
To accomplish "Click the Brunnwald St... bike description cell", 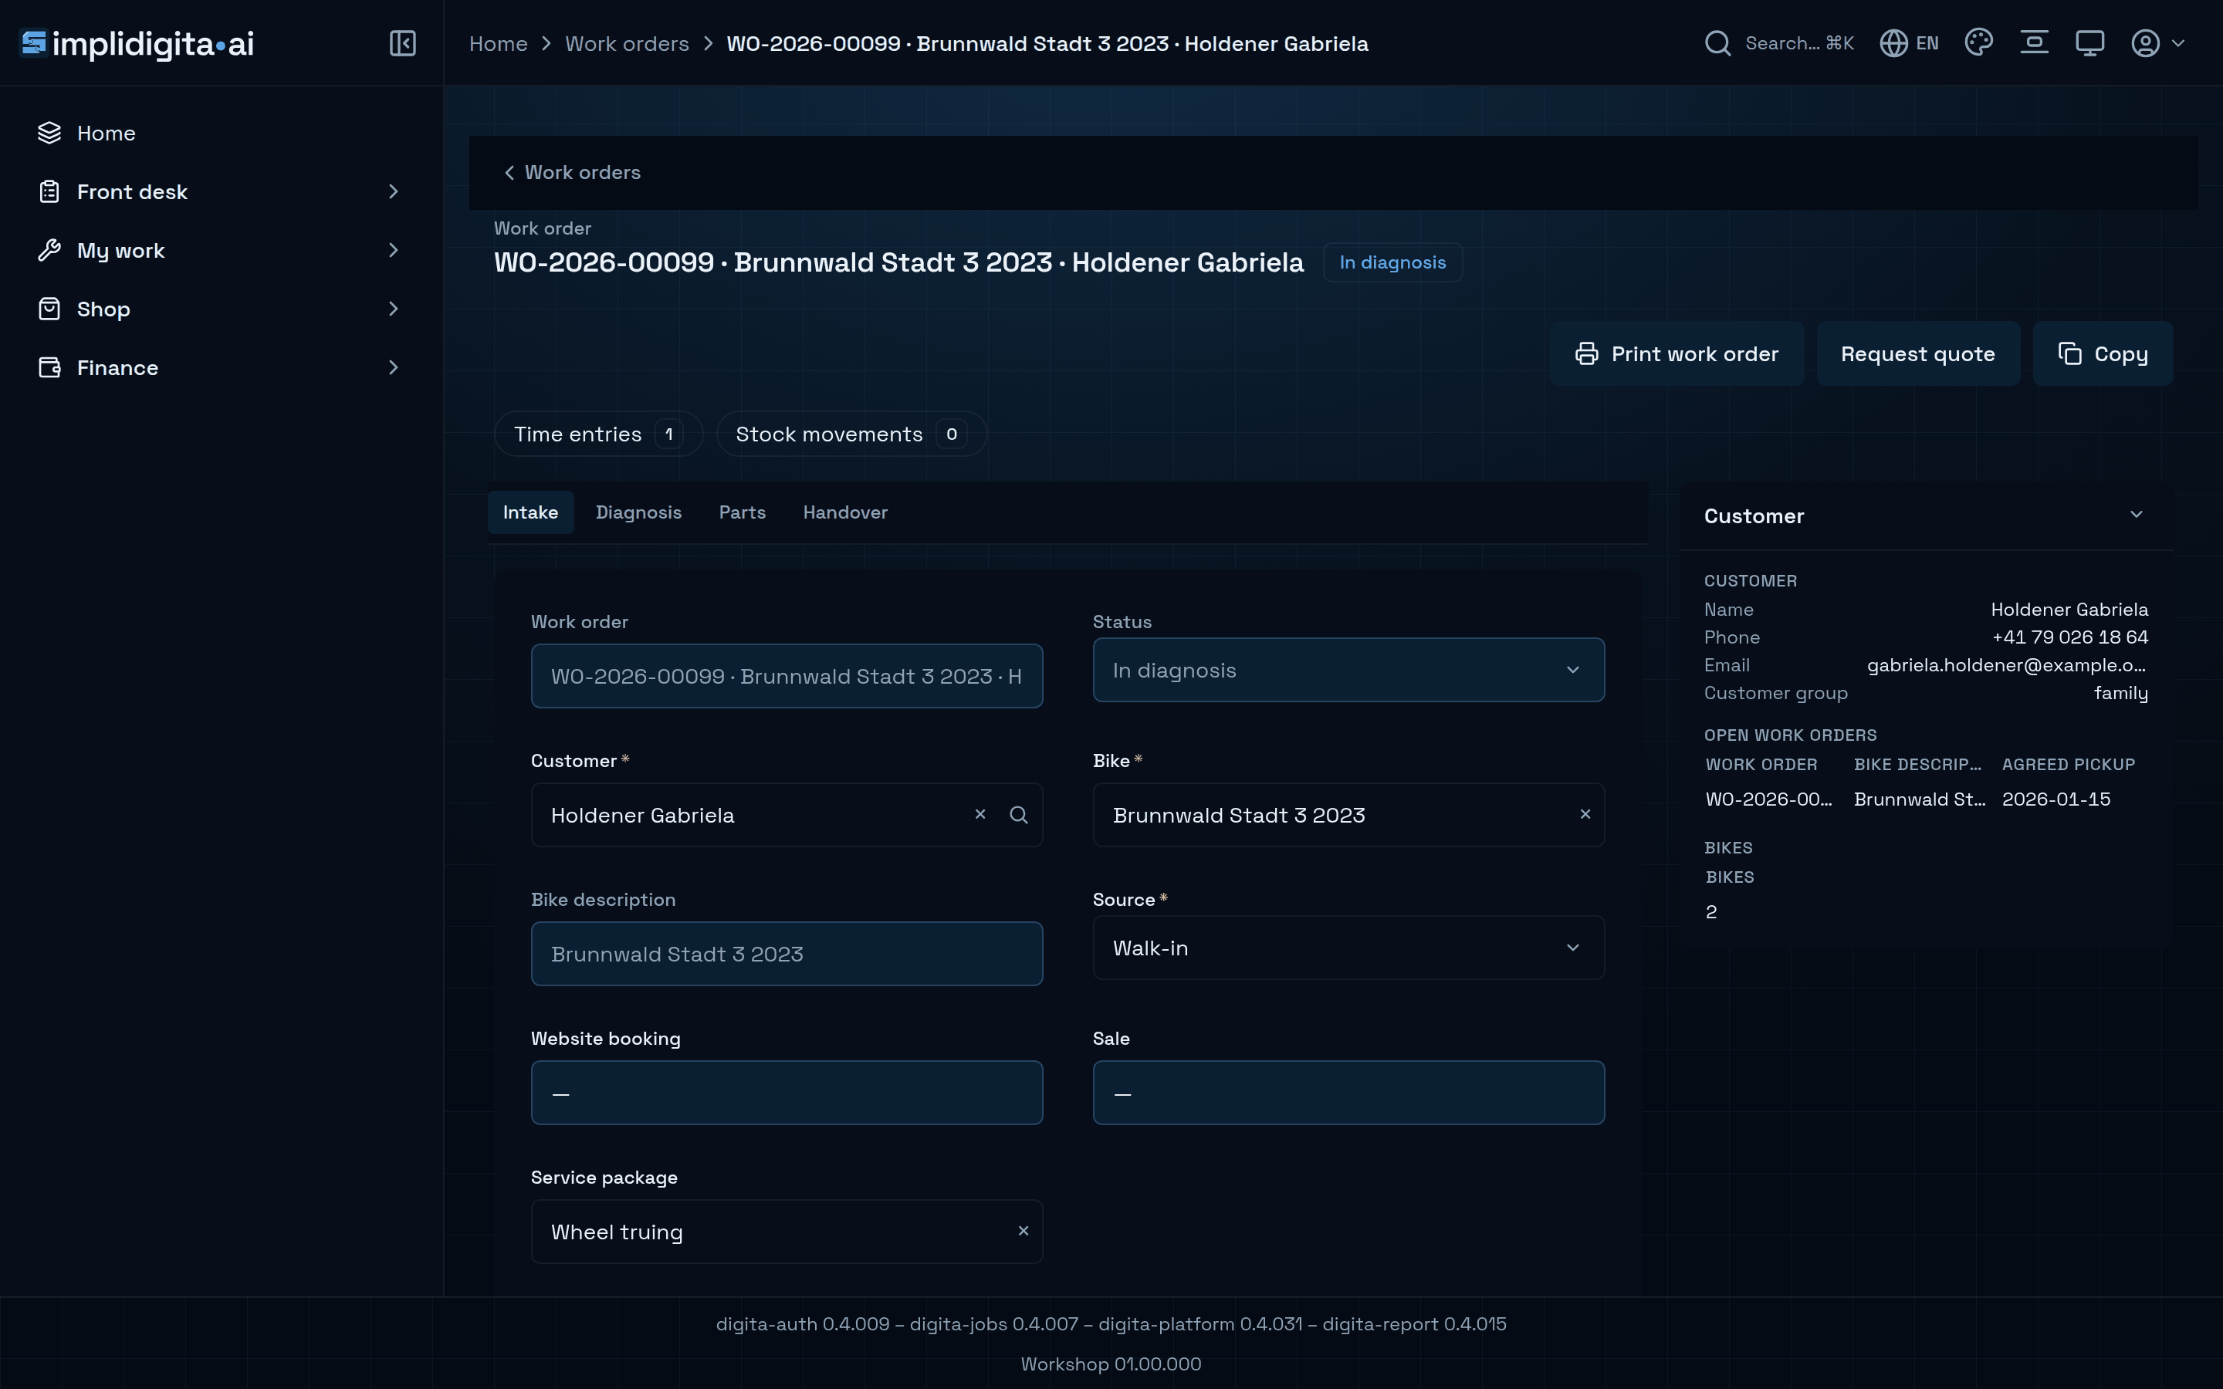I will tap(1919, 799).
